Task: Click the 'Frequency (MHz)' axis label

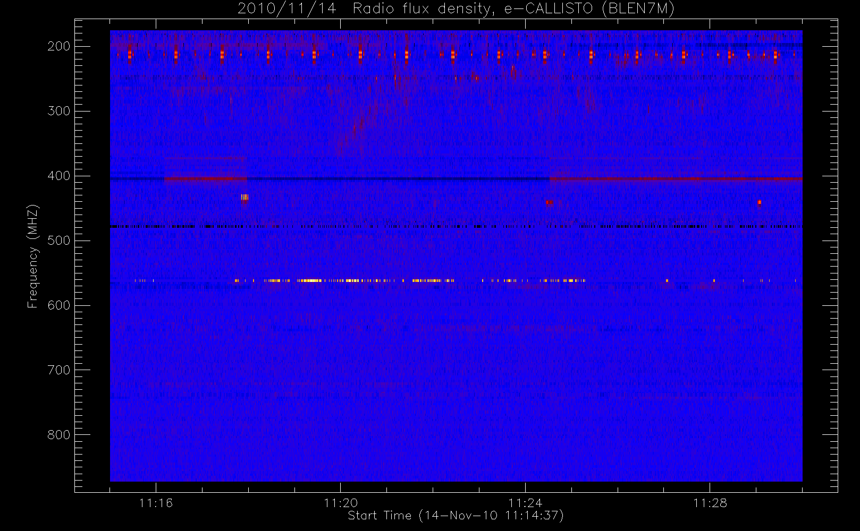Action: (33, 256)
